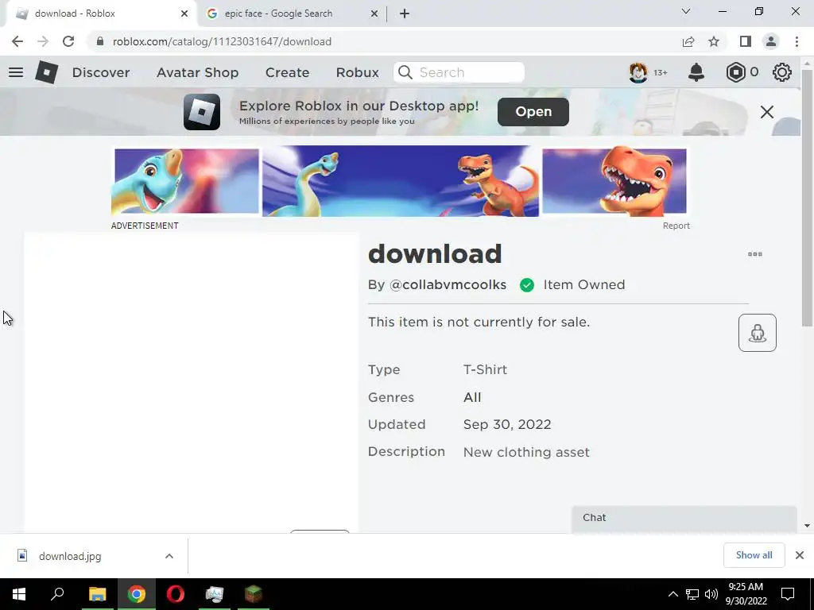This screenshot has height=610, width=814.
Task: Open the Create menu item
Action: click(287, 72)
